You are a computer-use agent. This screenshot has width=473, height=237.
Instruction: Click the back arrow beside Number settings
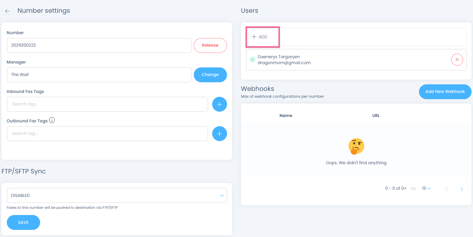click(7, 11)
